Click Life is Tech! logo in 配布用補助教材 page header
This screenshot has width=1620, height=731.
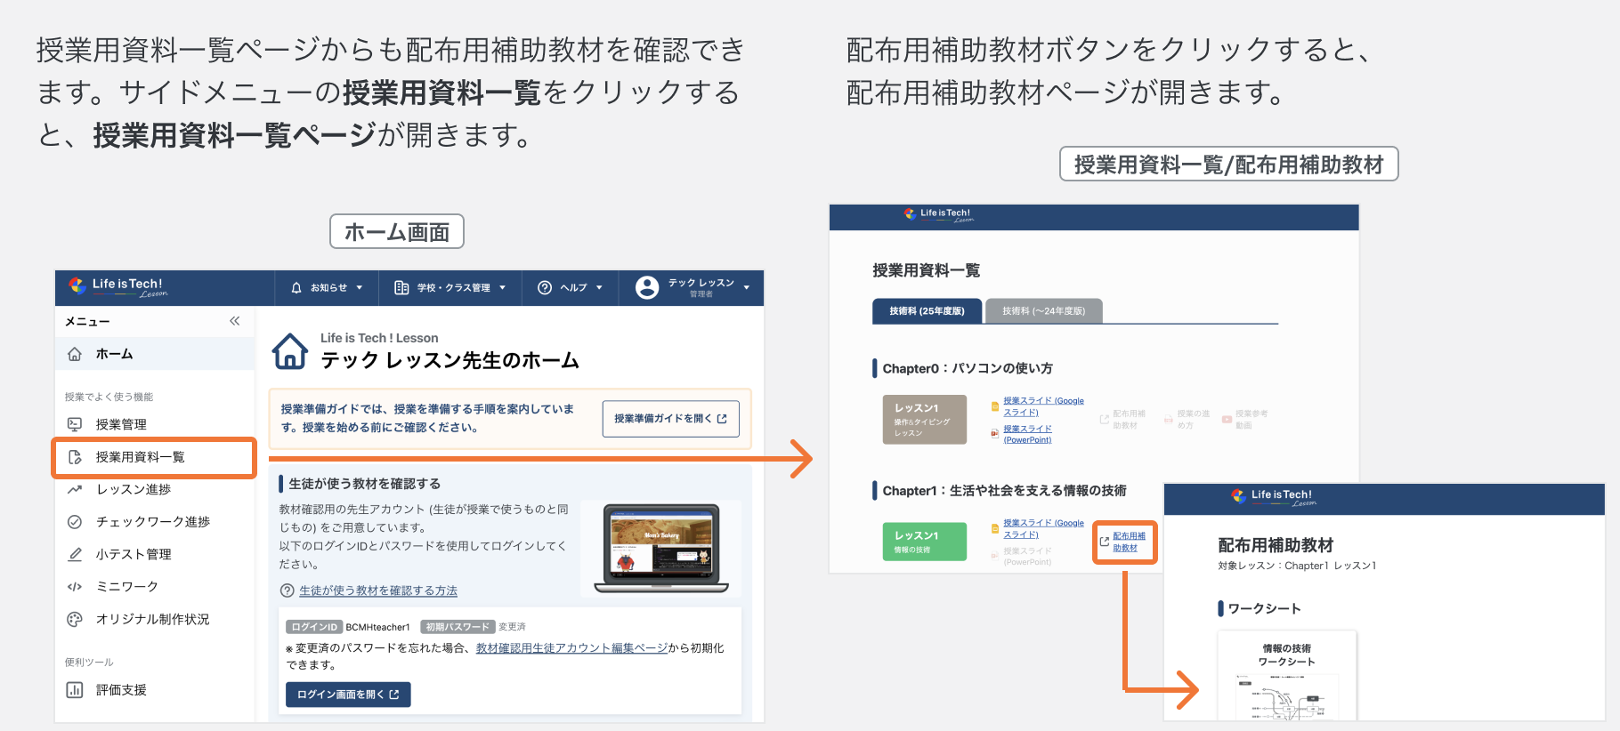[1274, 496]
